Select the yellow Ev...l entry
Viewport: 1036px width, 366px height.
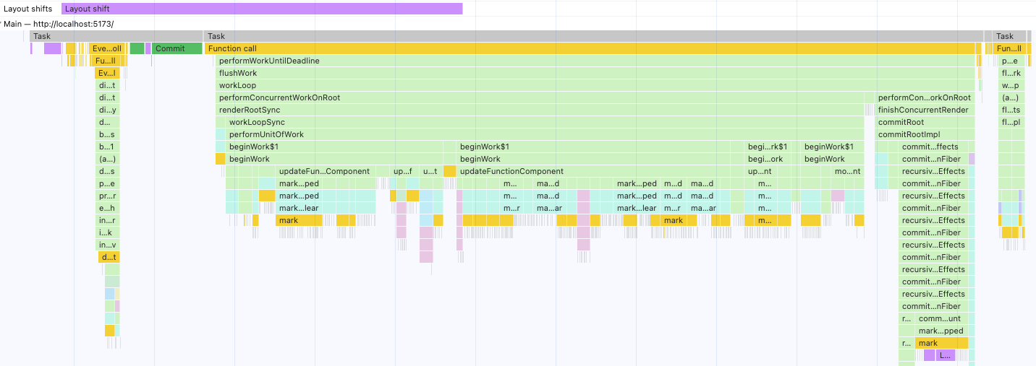click(106, 73)
